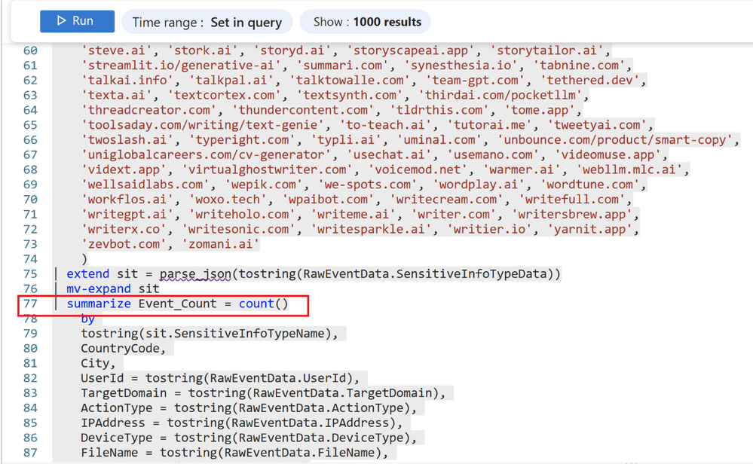Select 'writesonic.com' string
This screenshot has height=464, width=753.
pyautogui.click(x=239, y=229)
